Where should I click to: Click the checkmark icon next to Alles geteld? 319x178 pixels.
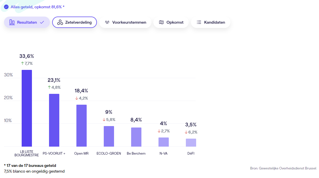(x=6, y=7)
